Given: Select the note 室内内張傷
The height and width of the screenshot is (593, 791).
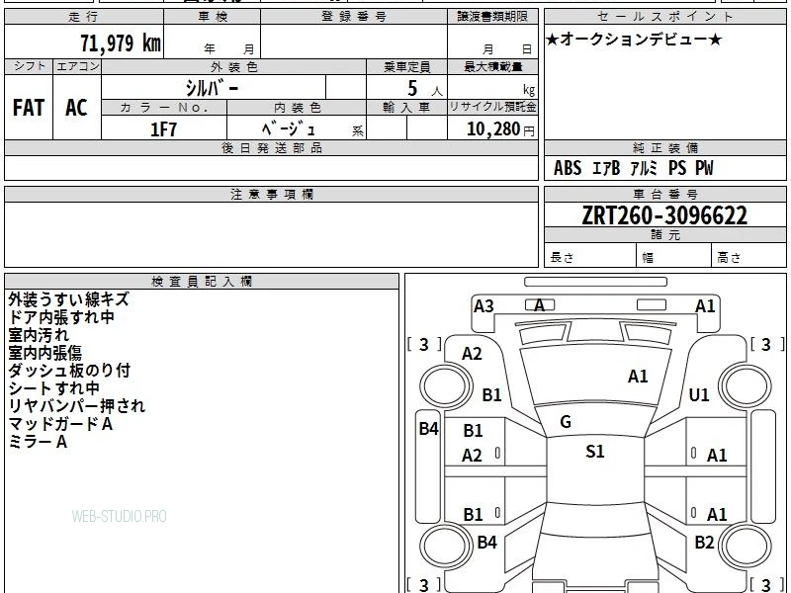Looking at the screenshot, I should pyautogui.click(x=44, y=353).
